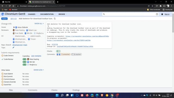The image size is (174, 98).
Task: Open Chrome profile avatar
Action: click(x=168, y=6)
